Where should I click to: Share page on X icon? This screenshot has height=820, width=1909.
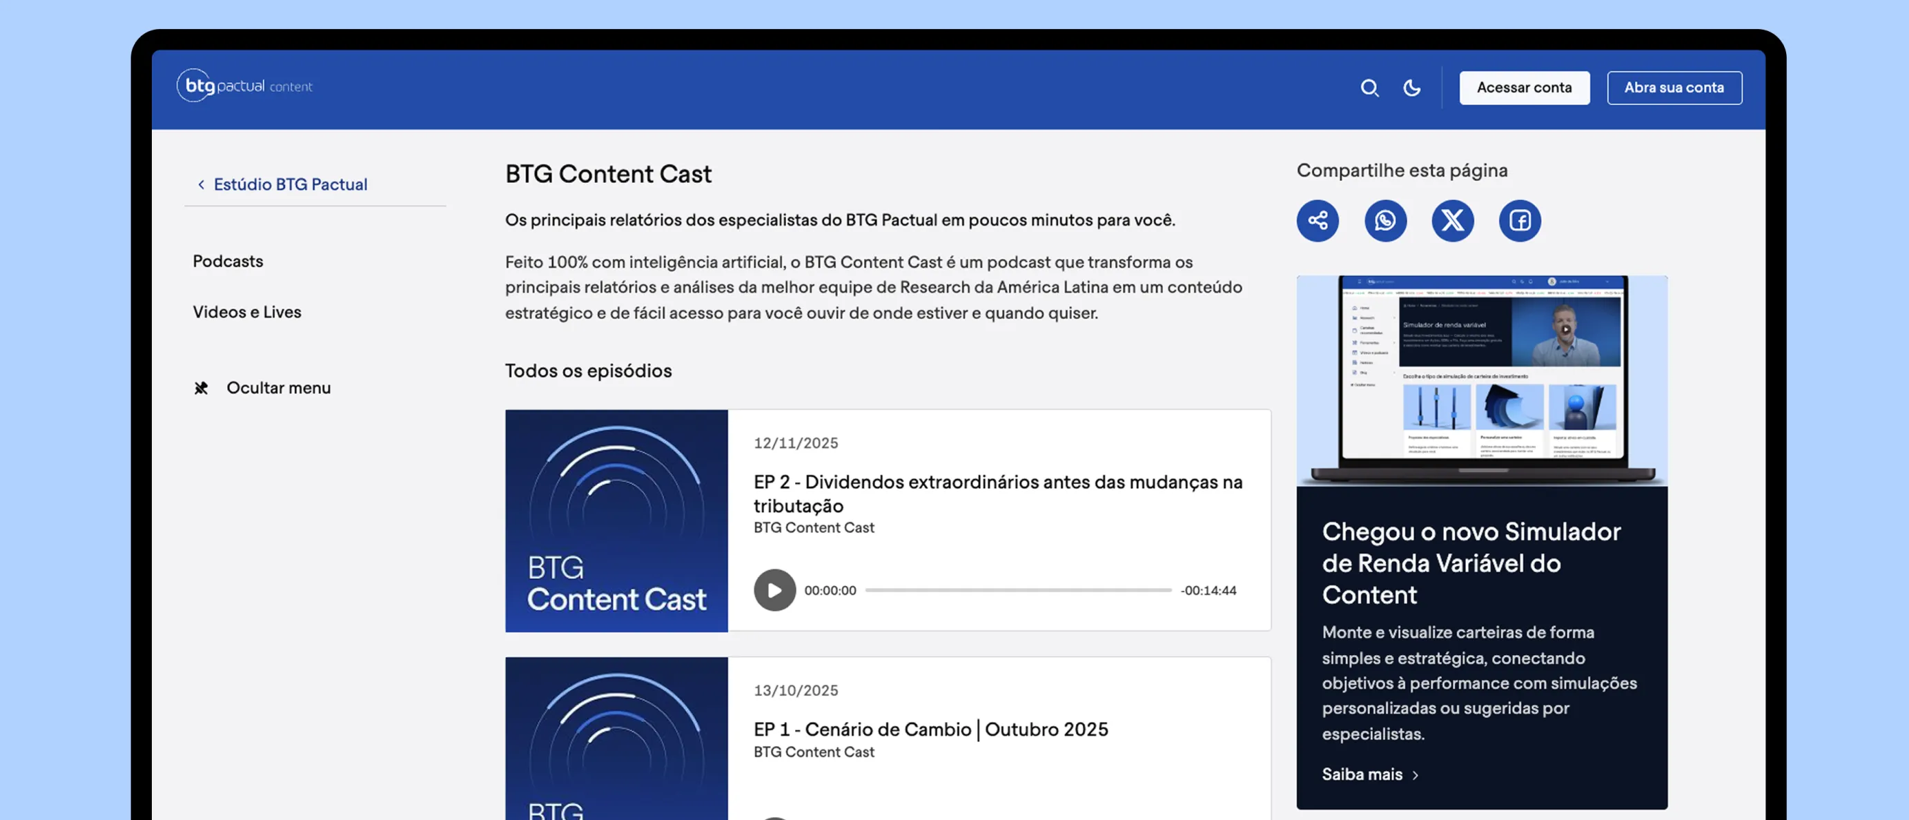point(1453,220)
